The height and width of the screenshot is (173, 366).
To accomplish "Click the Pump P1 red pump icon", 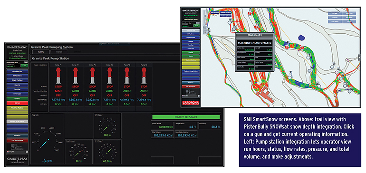I will pos(58,76).
